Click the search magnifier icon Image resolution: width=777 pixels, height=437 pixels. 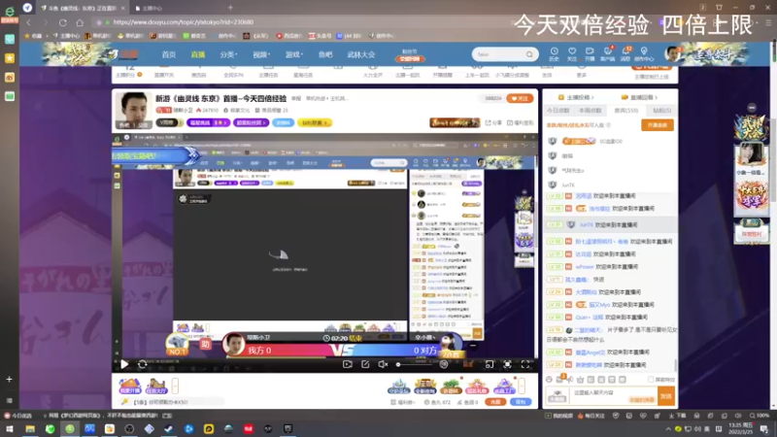[529, 54]
